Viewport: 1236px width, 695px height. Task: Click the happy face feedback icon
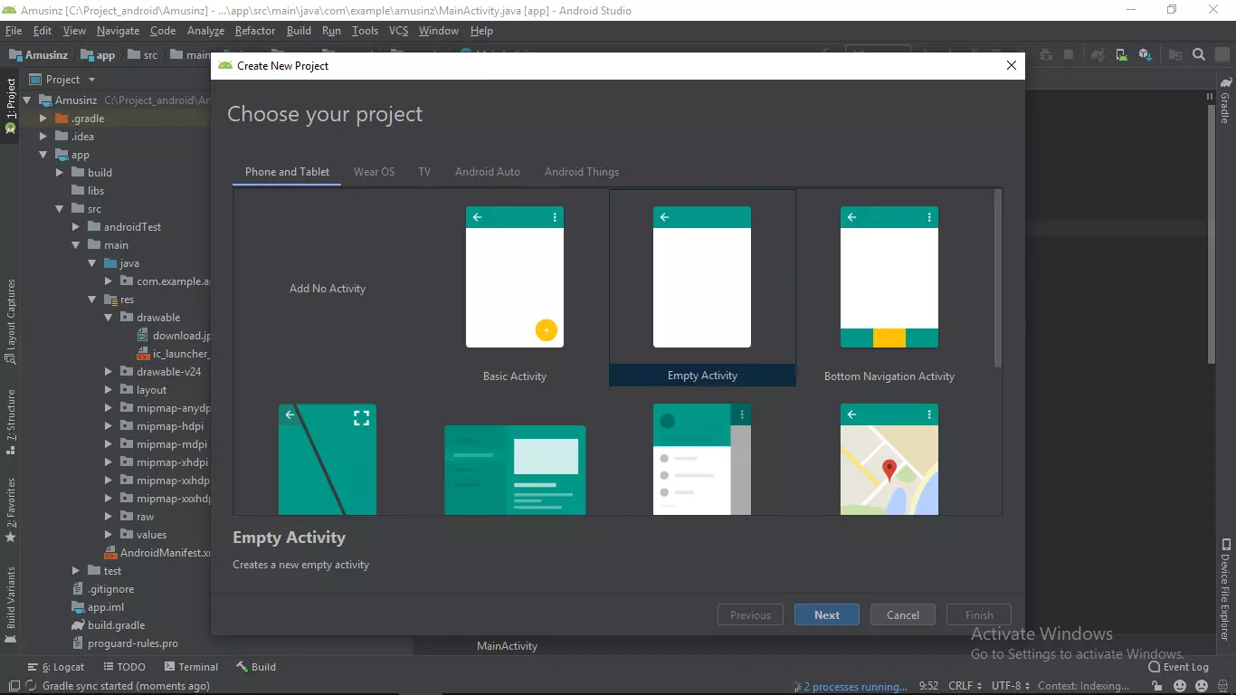pyautogui.click(x=1180, y=686)
